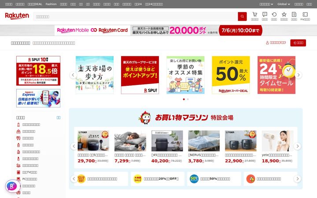This screenshot has height=198, width=317.
Task: Open Fashion in top navigation
Action: (x=51, y=4)
